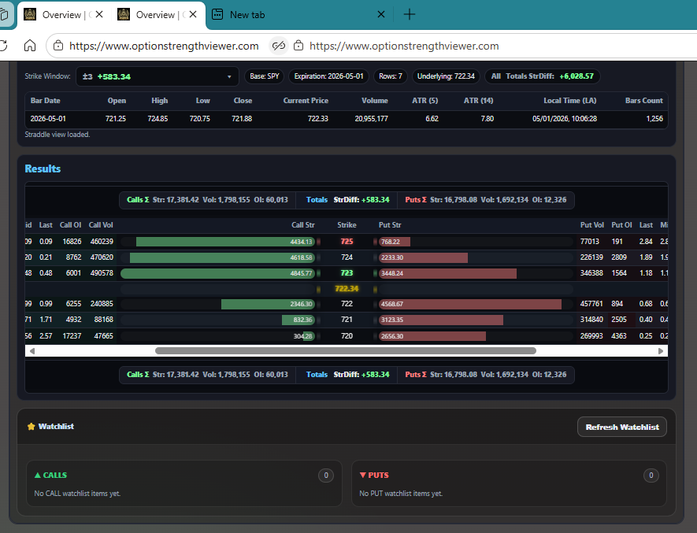Click the Expiration: 2026-05-01 pill
This screenshot has width=697, height=533.
(329, 76)
